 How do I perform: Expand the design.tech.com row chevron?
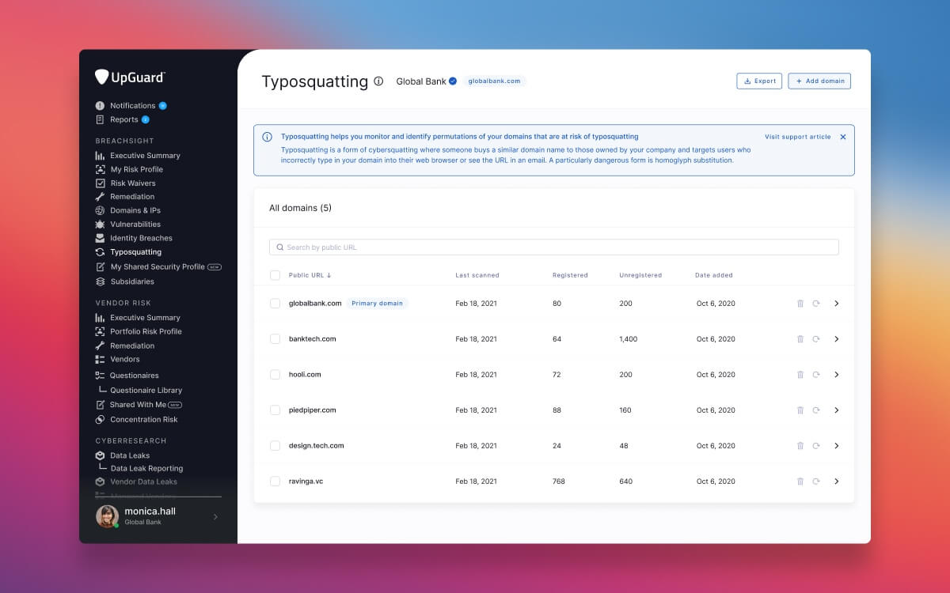837,446
